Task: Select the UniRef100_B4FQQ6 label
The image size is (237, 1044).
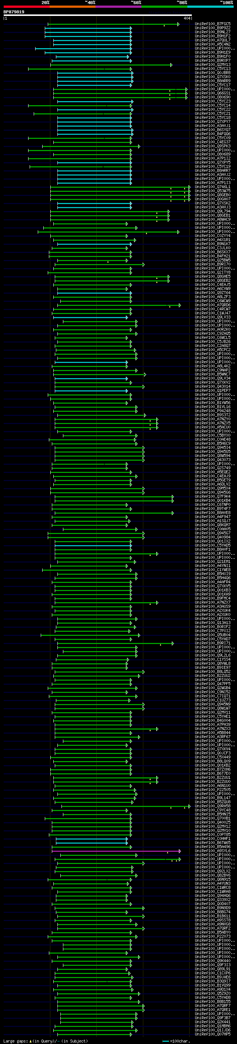Action: coord(212,134)
